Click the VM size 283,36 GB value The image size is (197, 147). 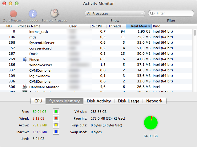point(98,112)
